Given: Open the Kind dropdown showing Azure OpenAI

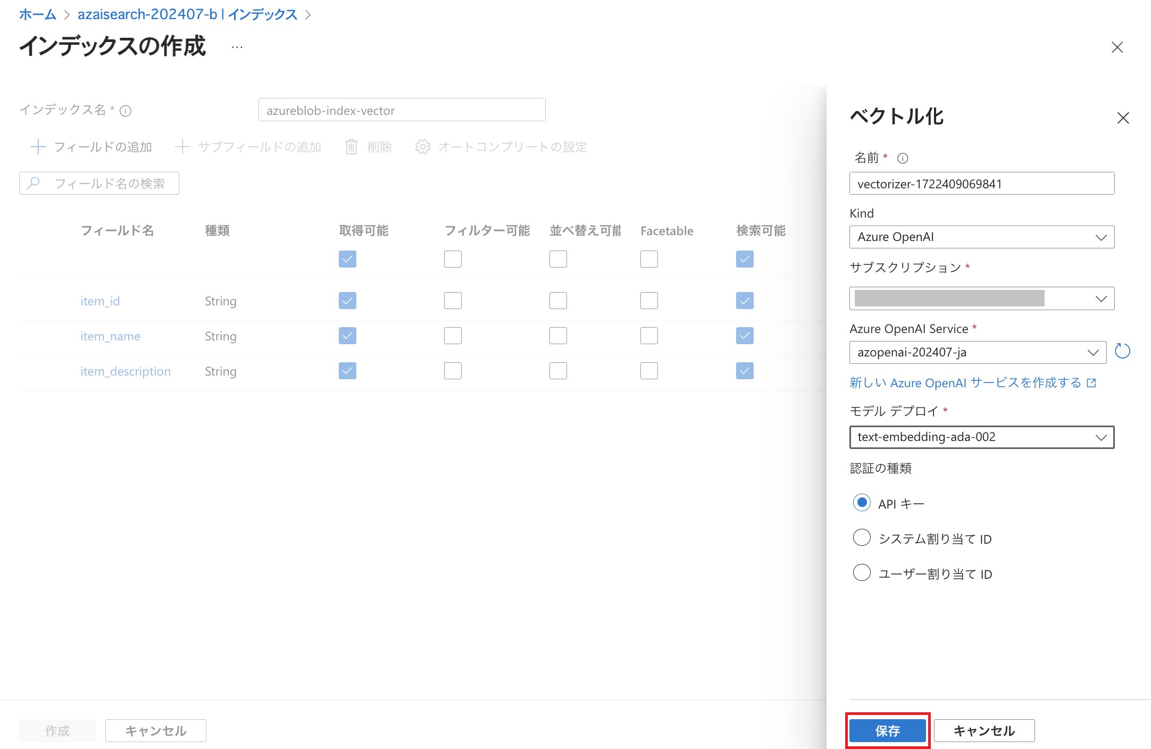Looking at the screenshot, I should pyautogui.click(x=982, y=237).
